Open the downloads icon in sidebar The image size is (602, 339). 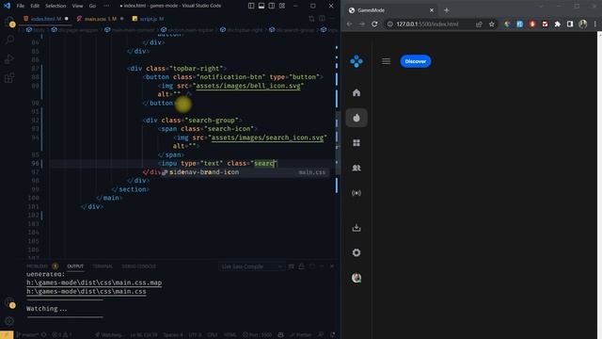(x=356, y=228)
